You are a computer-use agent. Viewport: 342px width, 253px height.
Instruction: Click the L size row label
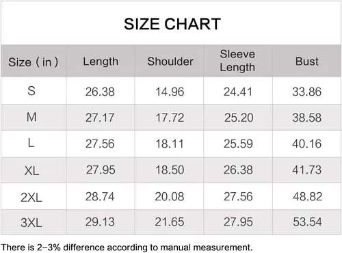31,143
